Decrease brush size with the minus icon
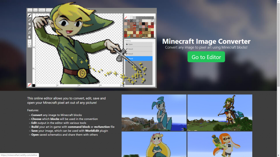The image size is (280, 157). (x=28, y=46)
